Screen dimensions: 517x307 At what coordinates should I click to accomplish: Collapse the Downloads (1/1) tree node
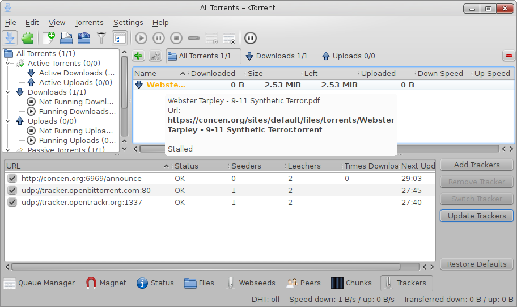click(8, 92)
